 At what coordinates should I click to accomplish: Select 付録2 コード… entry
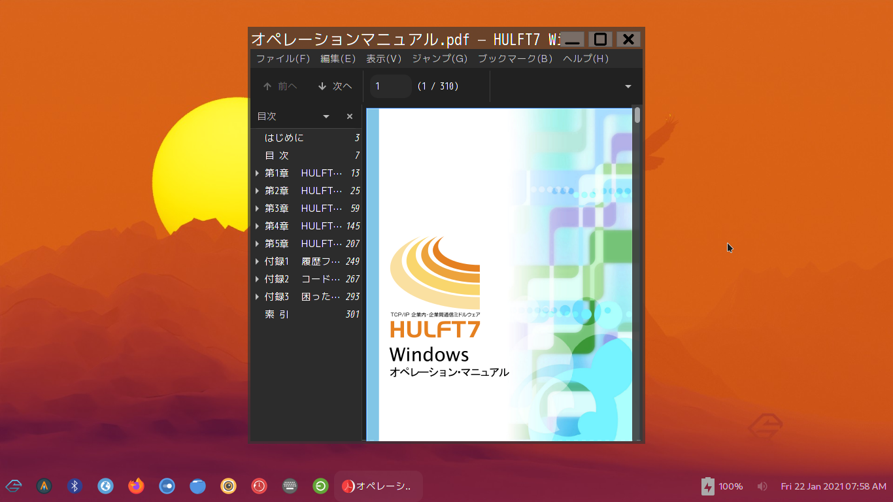coord(307,279)
